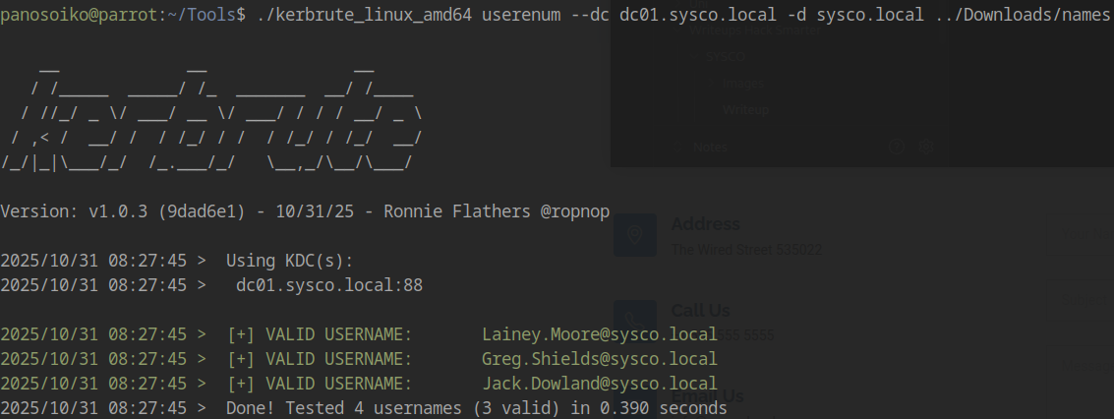Click the Jack.Dowland@sysco.local username line
Image resolution: width=1114 pixels, height=419 pixels.
599,383
